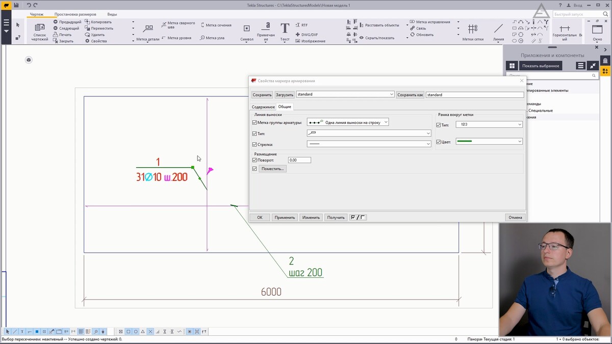
Task: Toggle the rotation (Поворот) checkbox
Action: [x=255, y=160]
